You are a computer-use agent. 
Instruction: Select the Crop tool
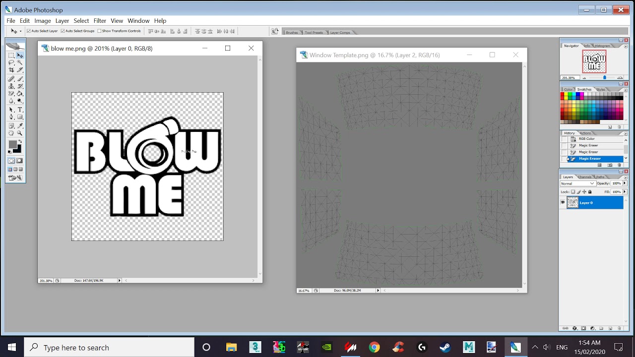coord(11,70)
